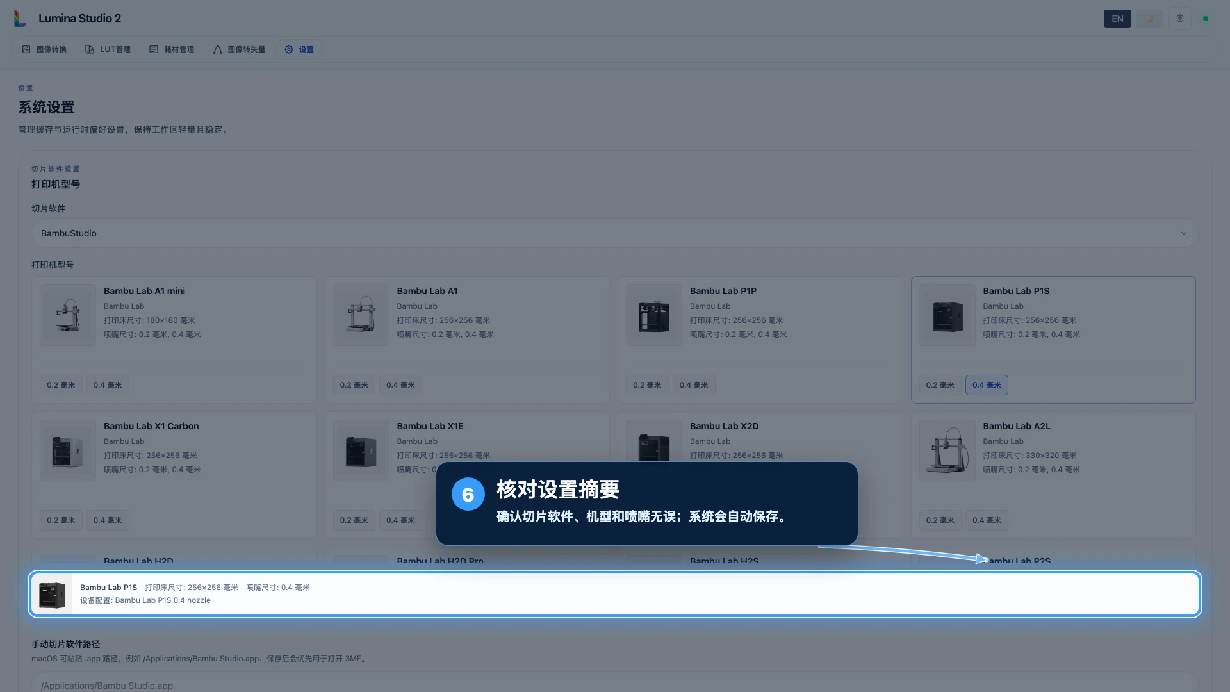1230x692 pixels.
Task: Go to the 图像转矢量 tab
Action: 239,49
